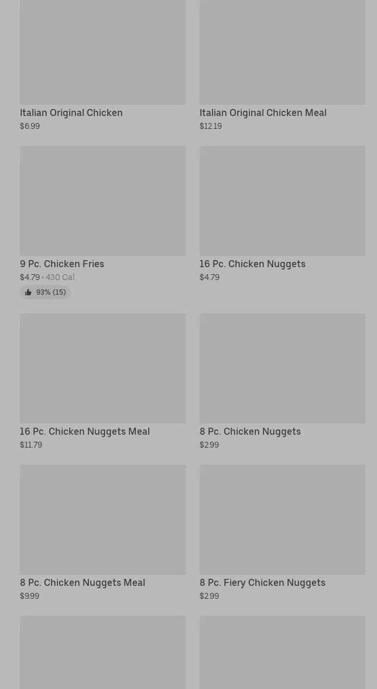The width and height of the screenshot is (377, 689).
Task: Click the 16 Pc. Chicken Nuggets Meal photo
Action: coord(102,368)
